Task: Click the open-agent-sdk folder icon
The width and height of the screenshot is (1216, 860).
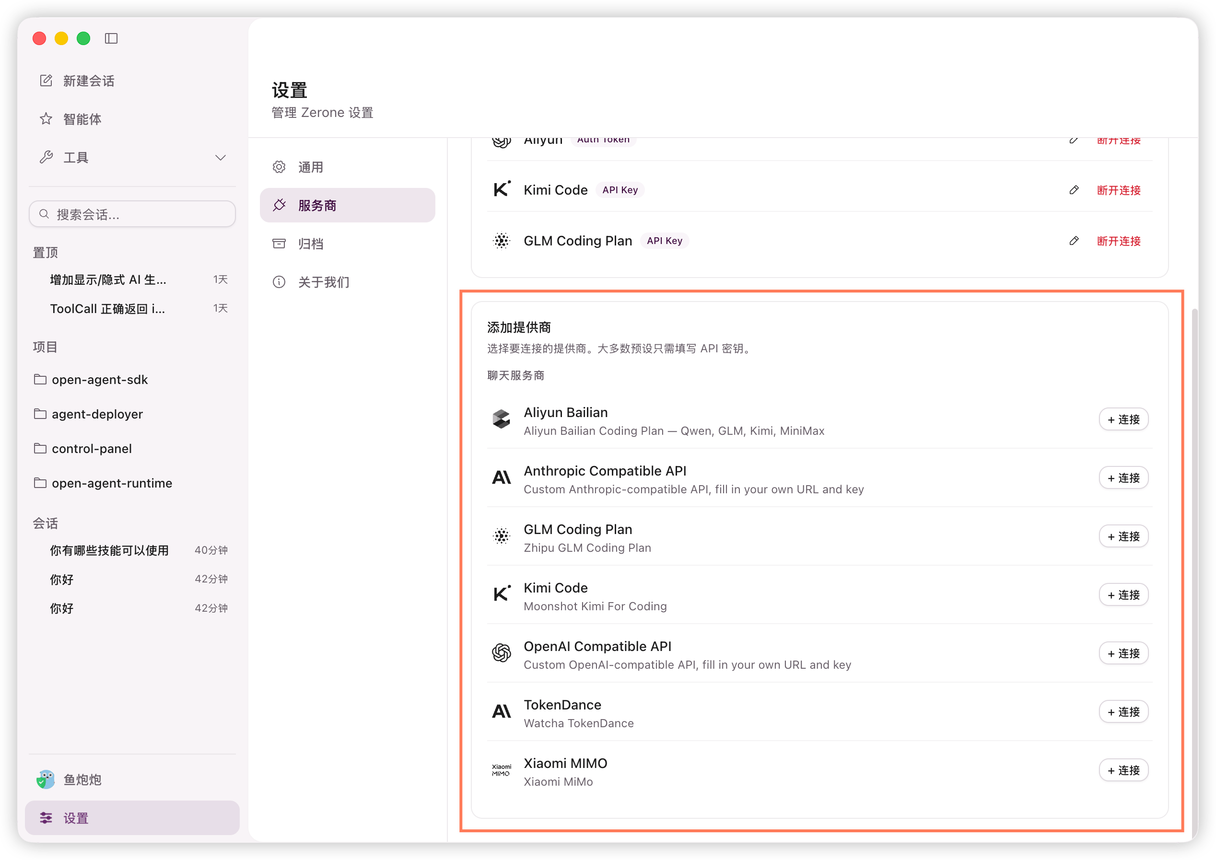Action: pos(40,379)
